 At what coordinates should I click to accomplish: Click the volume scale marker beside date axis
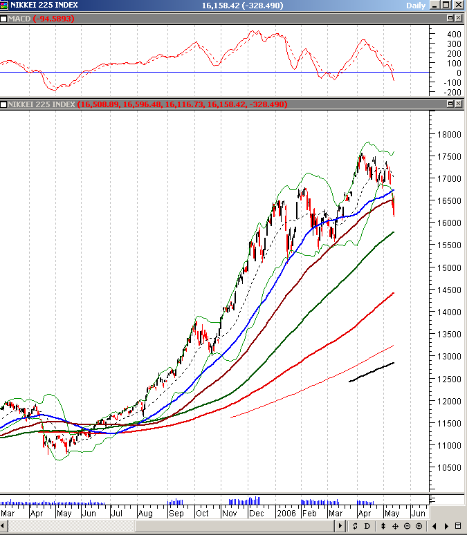pyautogui.click(x=432, y=500)
